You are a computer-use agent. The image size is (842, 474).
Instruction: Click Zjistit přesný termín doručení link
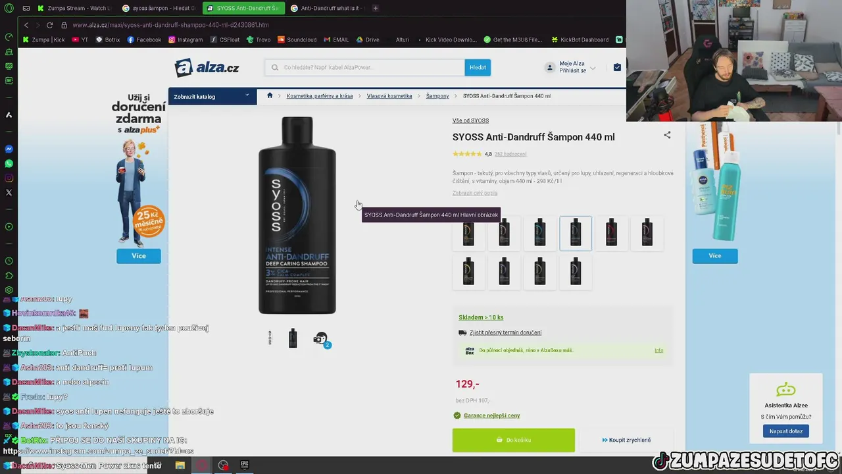(505, 332)
